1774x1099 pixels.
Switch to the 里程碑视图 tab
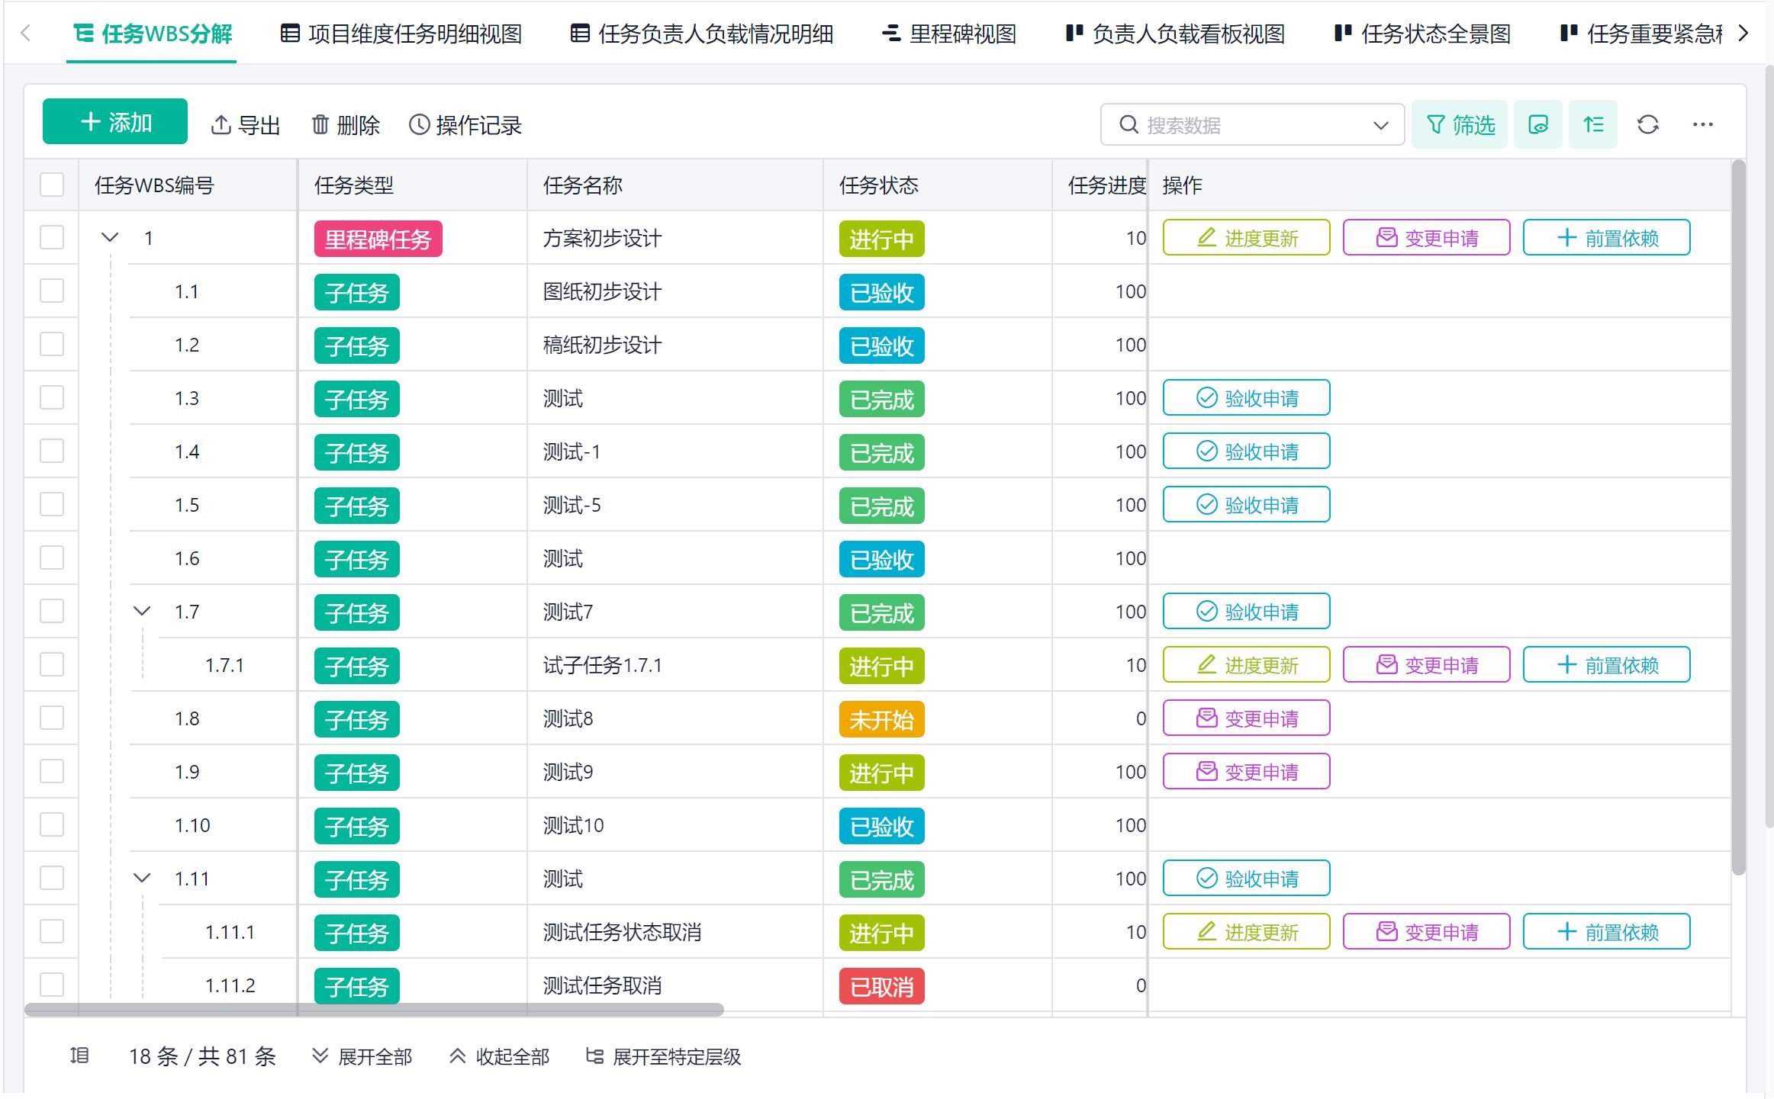click(x=948, y=34)
